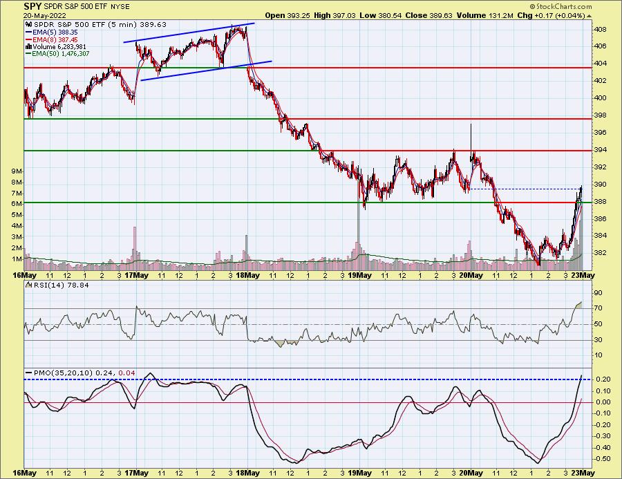Screen dimensions: 622x479
Task: Click the 384 price axis label
Action: point(600,236)
